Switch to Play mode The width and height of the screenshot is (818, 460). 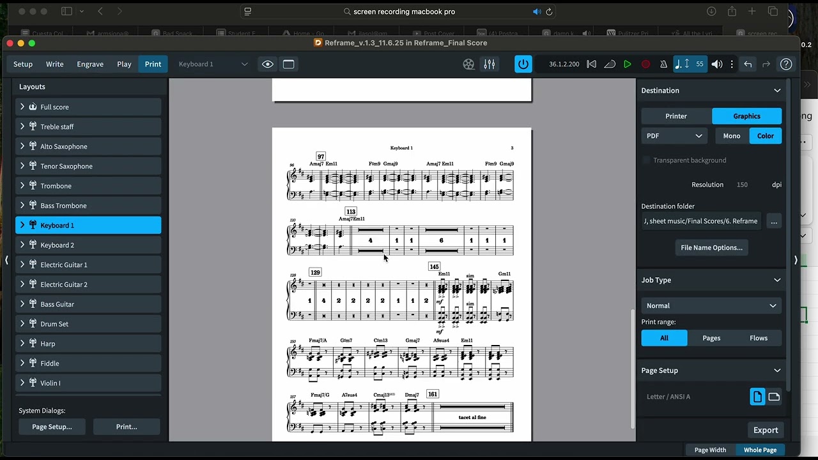(124, 64)
